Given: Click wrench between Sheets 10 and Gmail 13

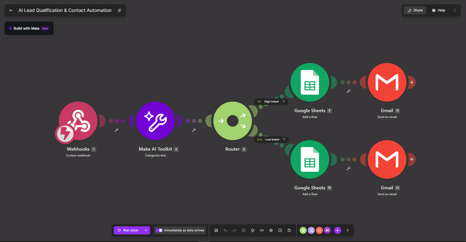Looking at the screenshot, I should pyautogui.click(x=349, y=168).
